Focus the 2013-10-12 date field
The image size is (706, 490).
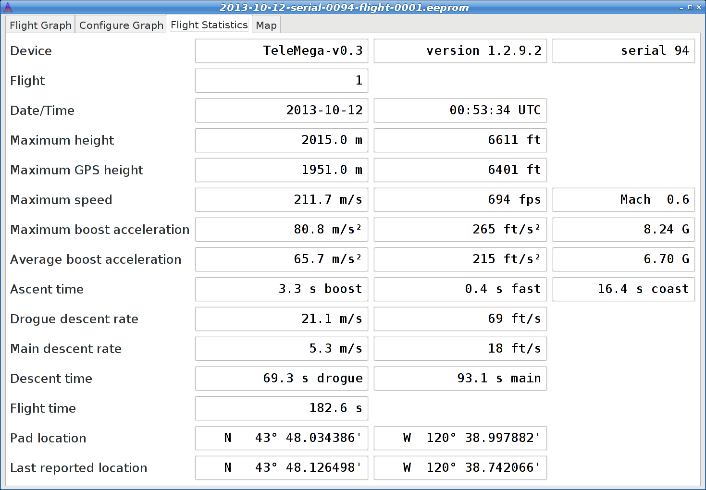(281, 110)
